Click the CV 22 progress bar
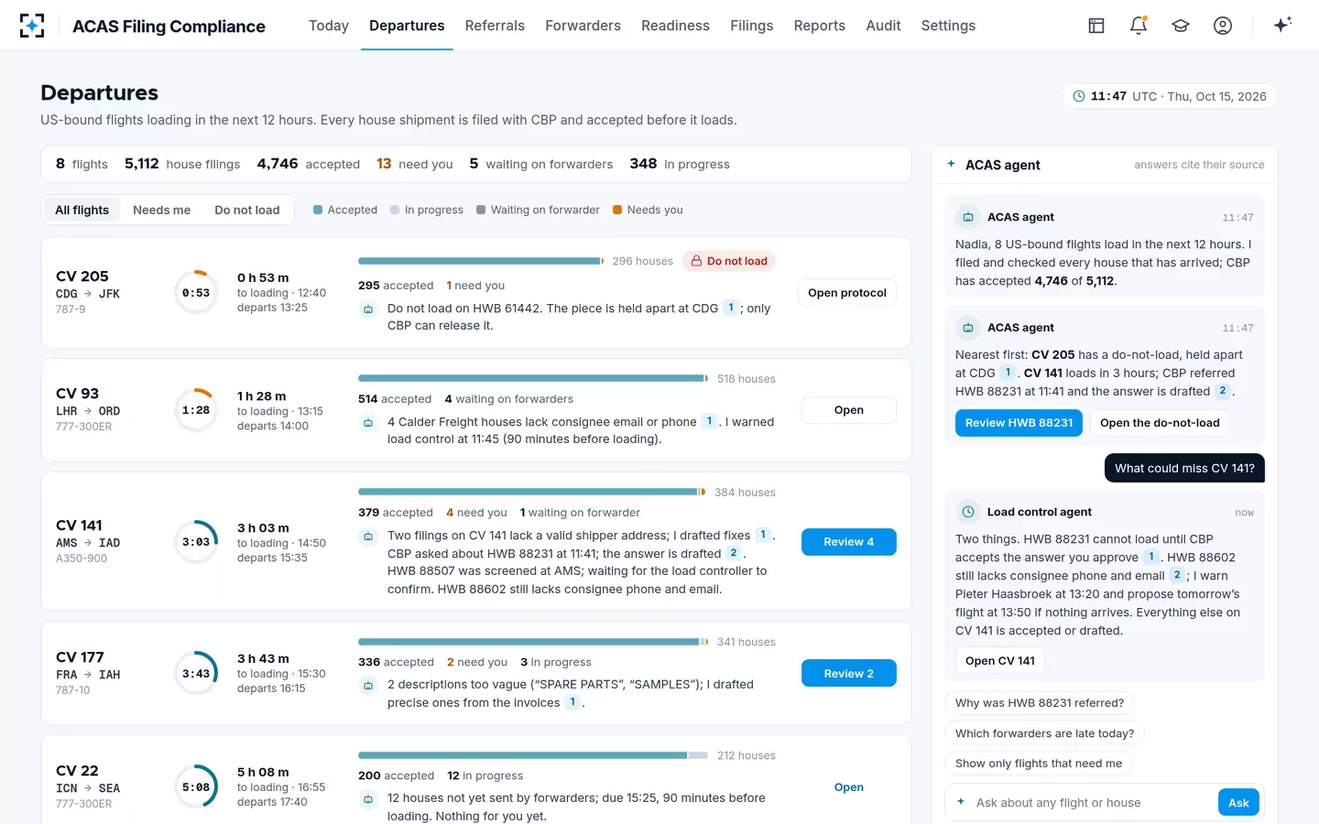 click(x=533, y=755)
